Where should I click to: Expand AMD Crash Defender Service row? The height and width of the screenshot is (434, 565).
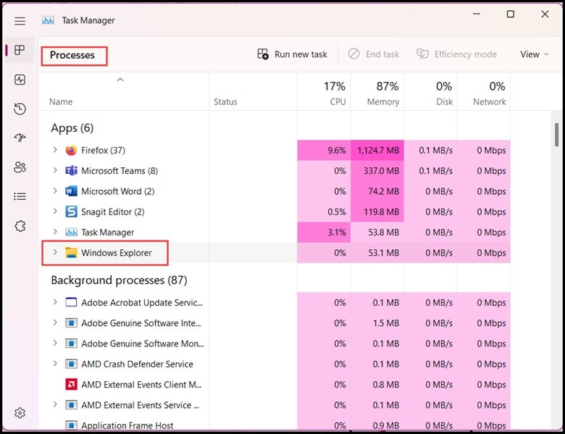(x=55, y=364)
